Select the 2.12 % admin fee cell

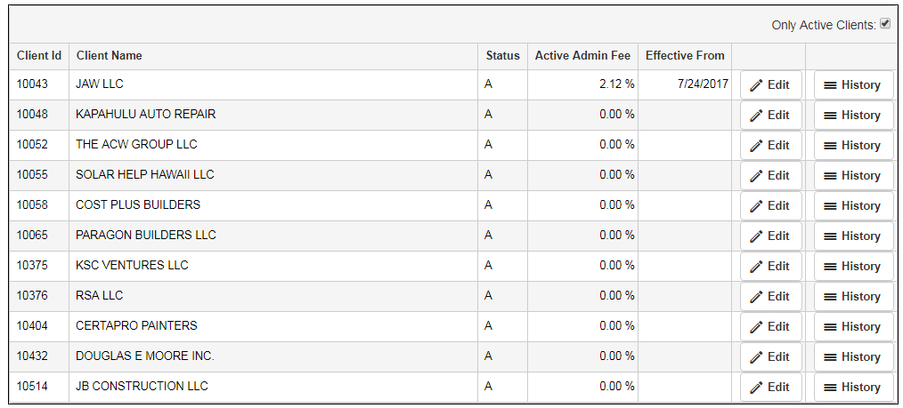[x=616, y=84]
